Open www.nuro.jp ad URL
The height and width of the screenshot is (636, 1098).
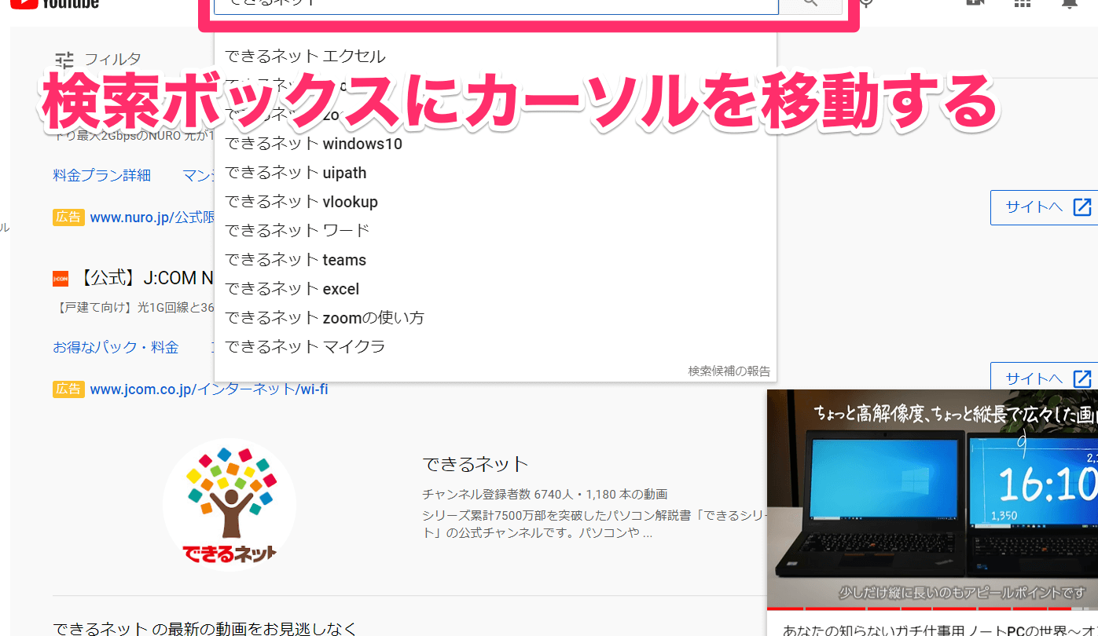[152, 217]
